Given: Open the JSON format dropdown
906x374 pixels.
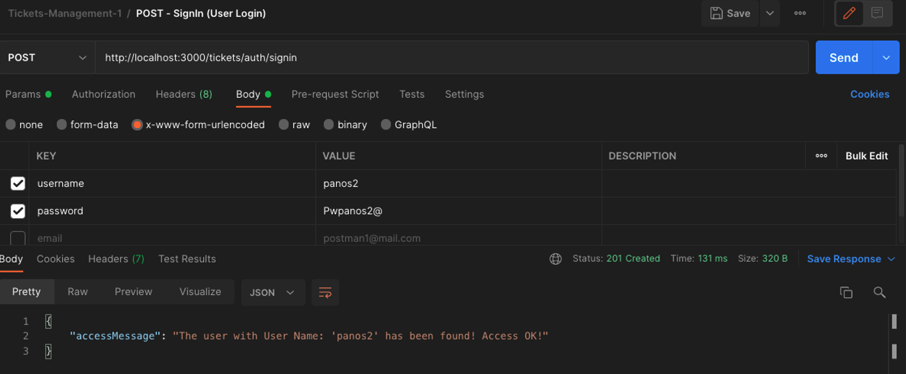Looking at the screenshot, I should [273, 292].
